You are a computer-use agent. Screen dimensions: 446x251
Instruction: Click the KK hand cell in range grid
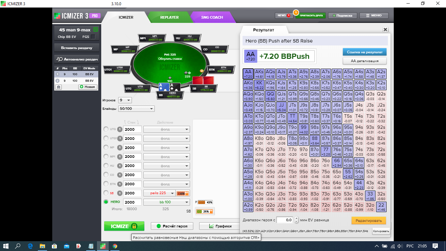(260, 85)
